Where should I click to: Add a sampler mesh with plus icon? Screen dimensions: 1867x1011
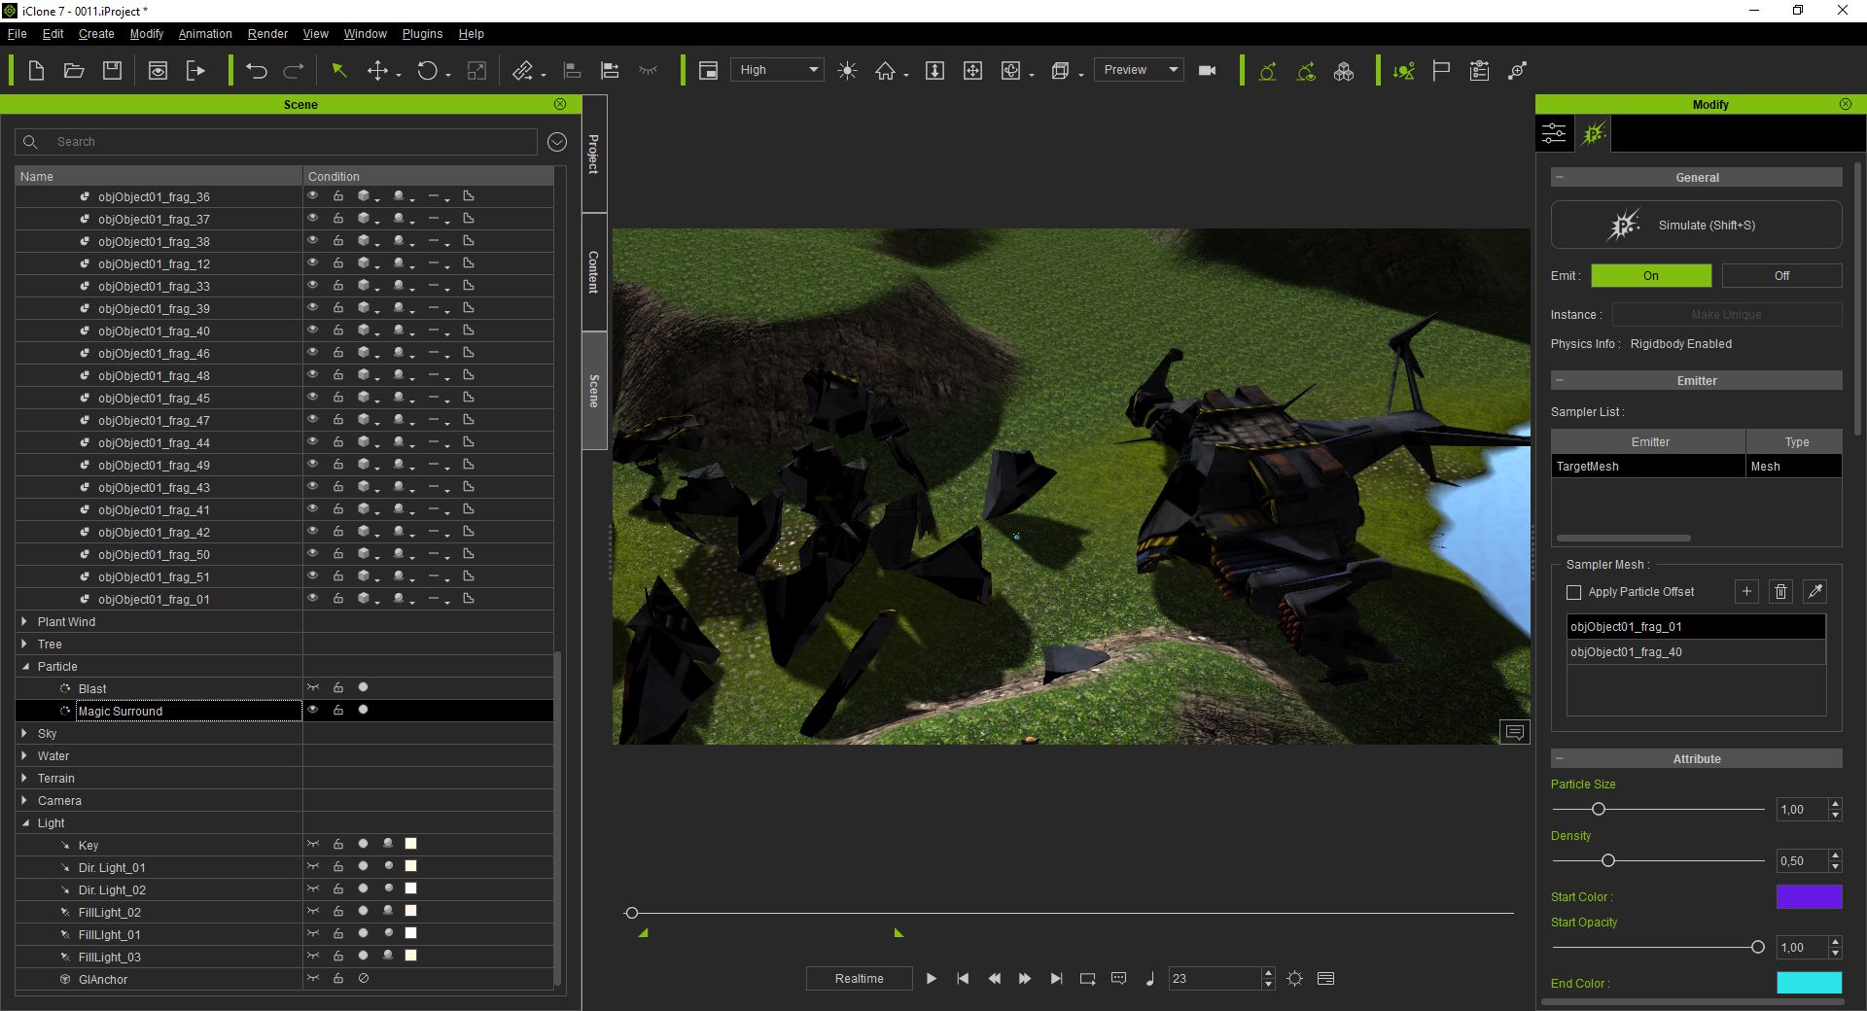point(1746,591)
